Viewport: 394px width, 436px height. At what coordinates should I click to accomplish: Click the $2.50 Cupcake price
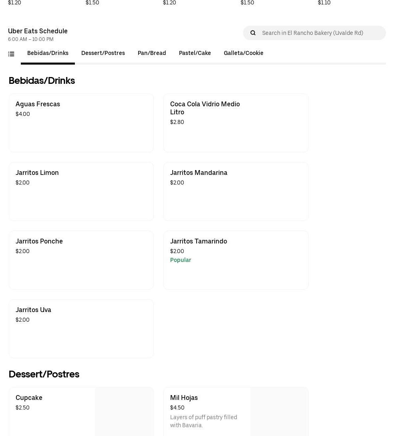pyautogui.click(x=22, y=408)
